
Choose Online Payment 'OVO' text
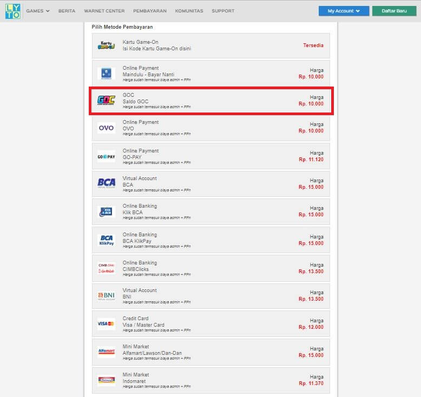coord(128,129)
